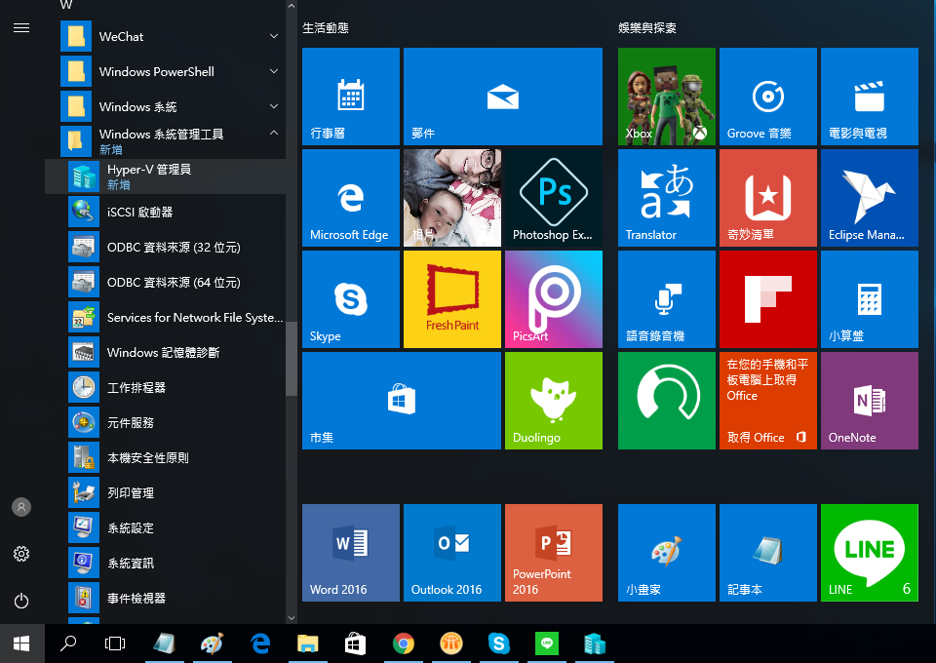Click the app list scroll down arrow
936x663 pixels.
pyautogui.click(x=292, y=618)
